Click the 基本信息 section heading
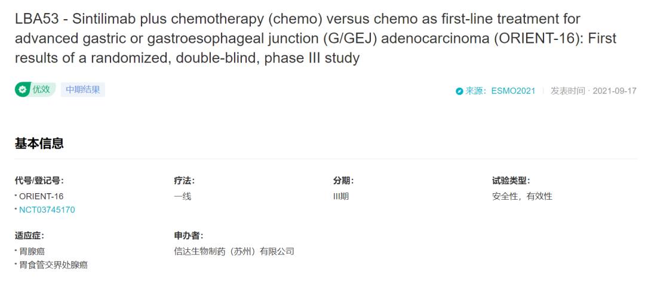 39,143
